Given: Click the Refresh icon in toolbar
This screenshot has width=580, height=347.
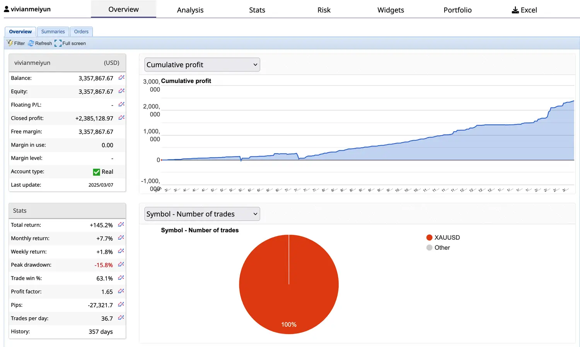Looking at the screenshot, I should point(31,43).
